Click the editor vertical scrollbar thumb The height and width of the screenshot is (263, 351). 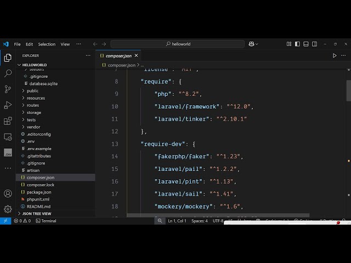click(x=349, y=90)
